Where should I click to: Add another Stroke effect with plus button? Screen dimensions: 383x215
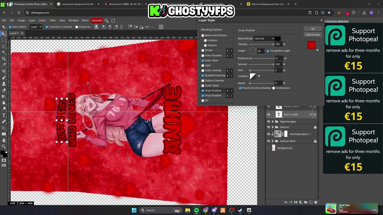click(x=231, y=50)
